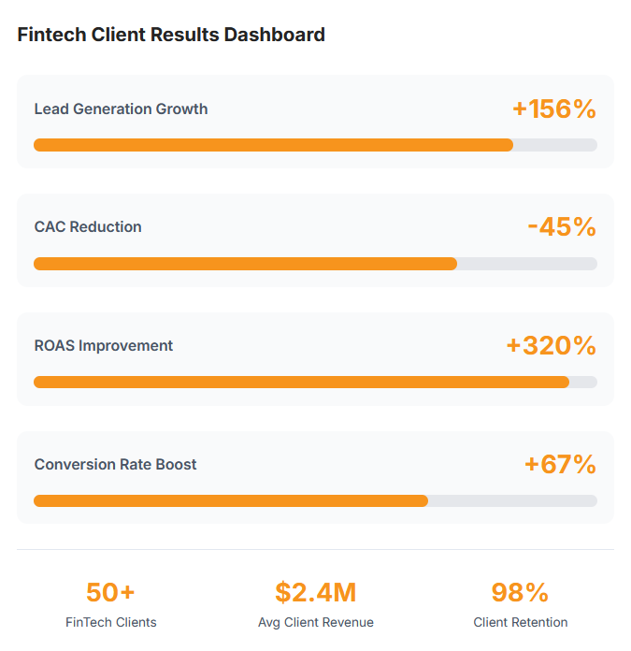This screenshot has width=631, height=651.
Task: Click the +156% lead growth value
Action: (x=553, y=108)
